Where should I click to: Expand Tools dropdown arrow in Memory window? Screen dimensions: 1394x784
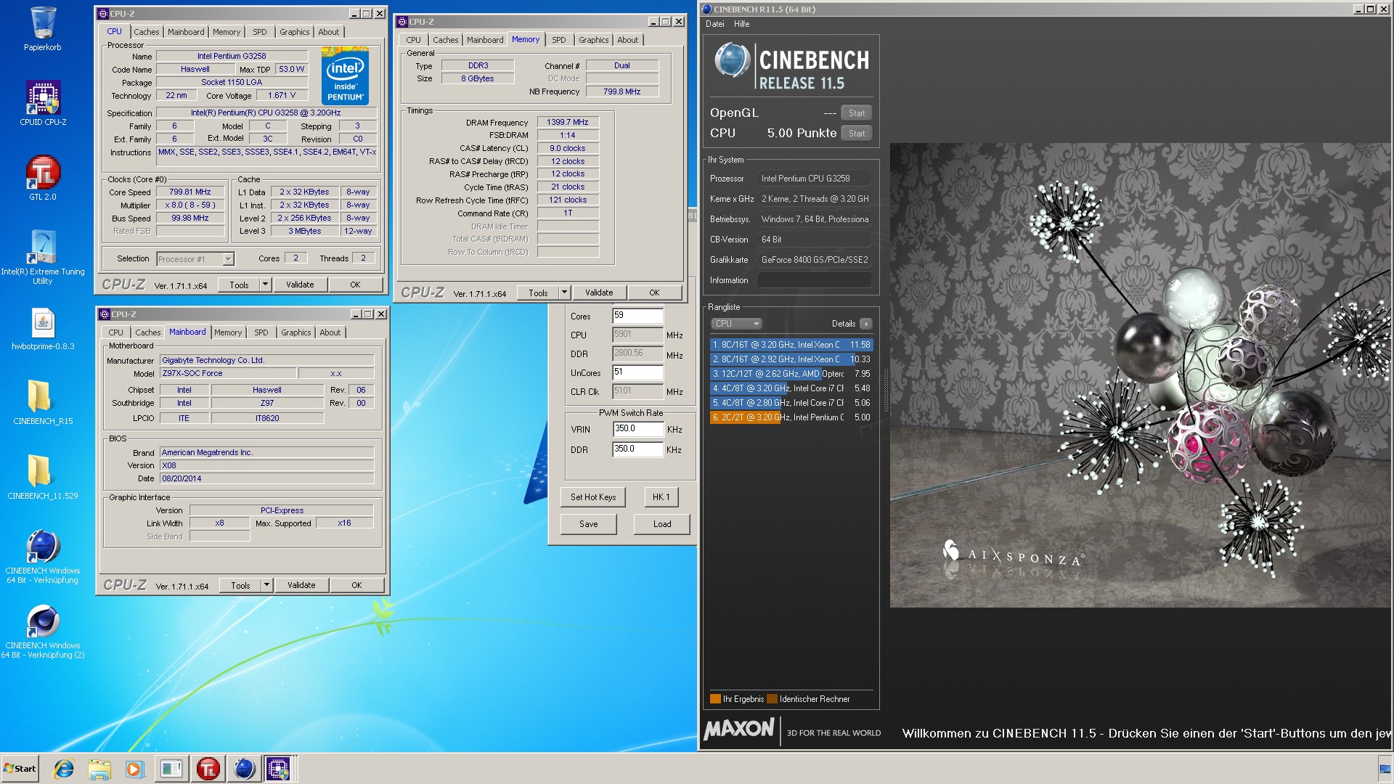click(564, 293)
